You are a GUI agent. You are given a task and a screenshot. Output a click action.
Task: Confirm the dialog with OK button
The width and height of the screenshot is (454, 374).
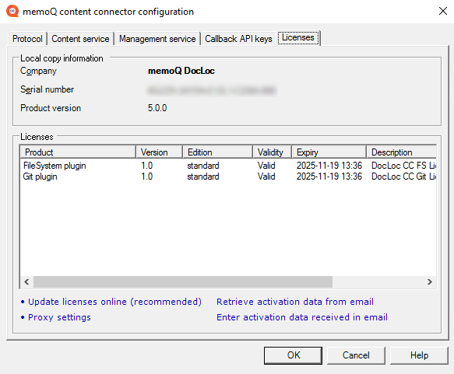(293, 355)
